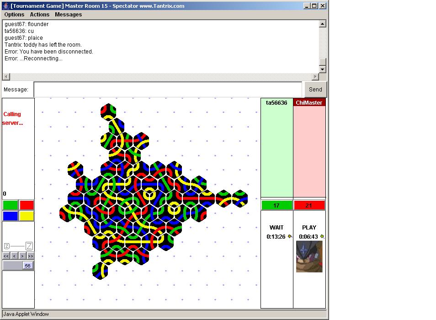Click the small icon beside ta56636's timer
Screen dimensions: 436x320
point(290,236)
